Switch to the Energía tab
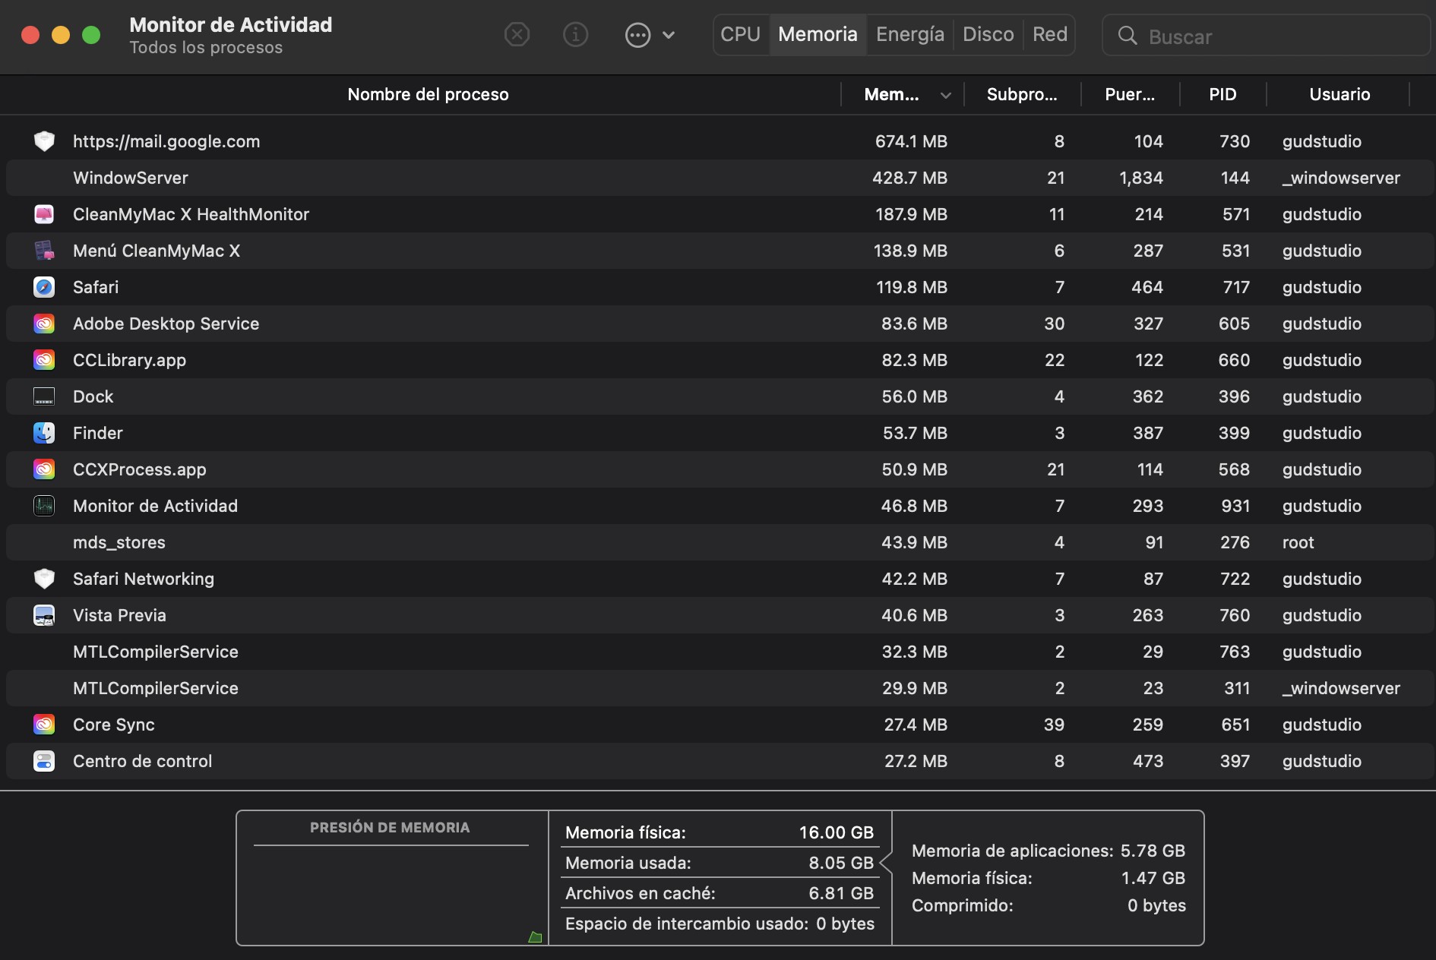The image size is (1436, 960). pyautogui.click(x=909, y=35)
